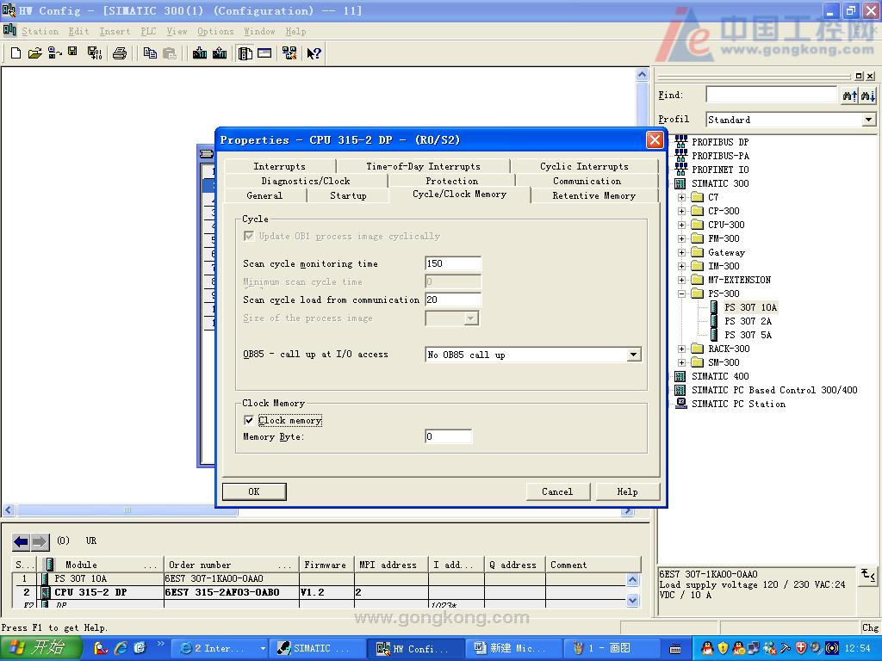This screenshot has height=661, width=882.
Task: Switch to the Startup tab
Action: [348, 195]
